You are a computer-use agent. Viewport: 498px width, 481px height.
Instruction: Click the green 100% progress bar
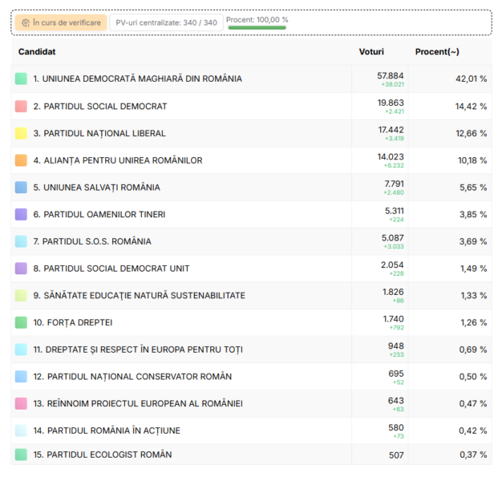pyautogui.click(x=257, y=28)
